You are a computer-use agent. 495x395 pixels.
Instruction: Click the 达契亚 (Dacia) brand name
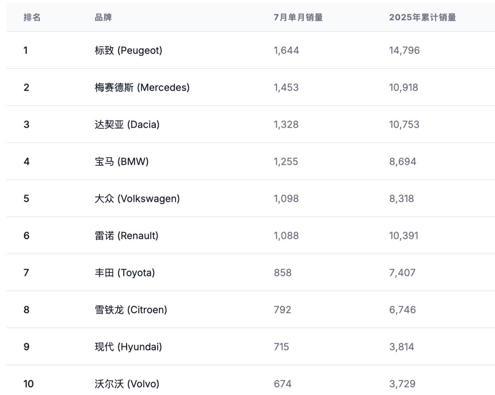127,124
